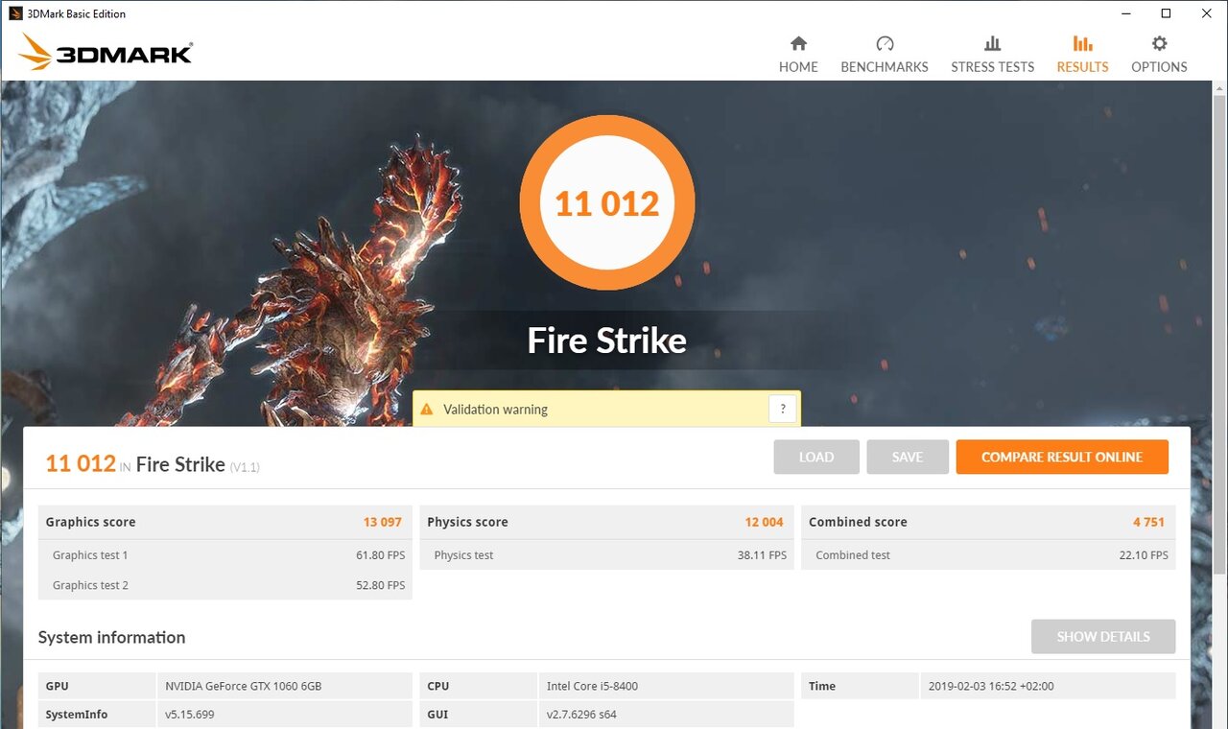Click SystemInfo version v5.15.699

coord(190,715)
